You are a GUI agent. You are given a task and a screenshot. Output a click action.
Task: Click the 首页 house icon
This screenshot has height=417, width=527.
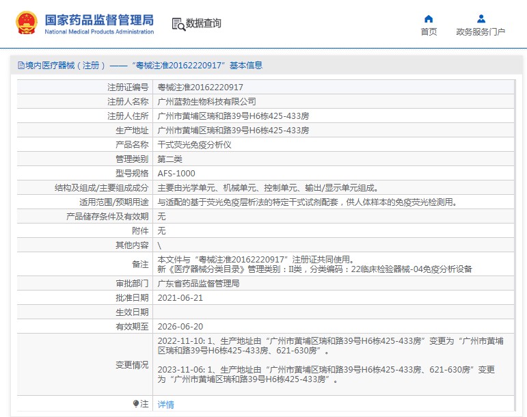pyautogui.click(x=429, y=18)
